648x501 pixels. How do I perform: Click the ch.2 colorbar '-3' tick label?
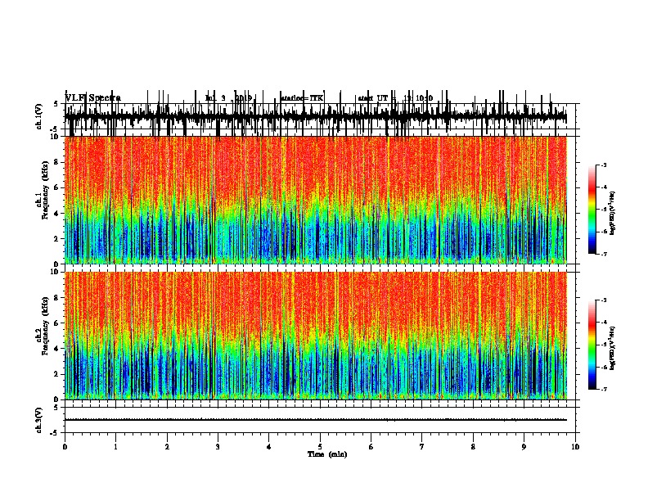pyautogui.click(x=603, y=300)
